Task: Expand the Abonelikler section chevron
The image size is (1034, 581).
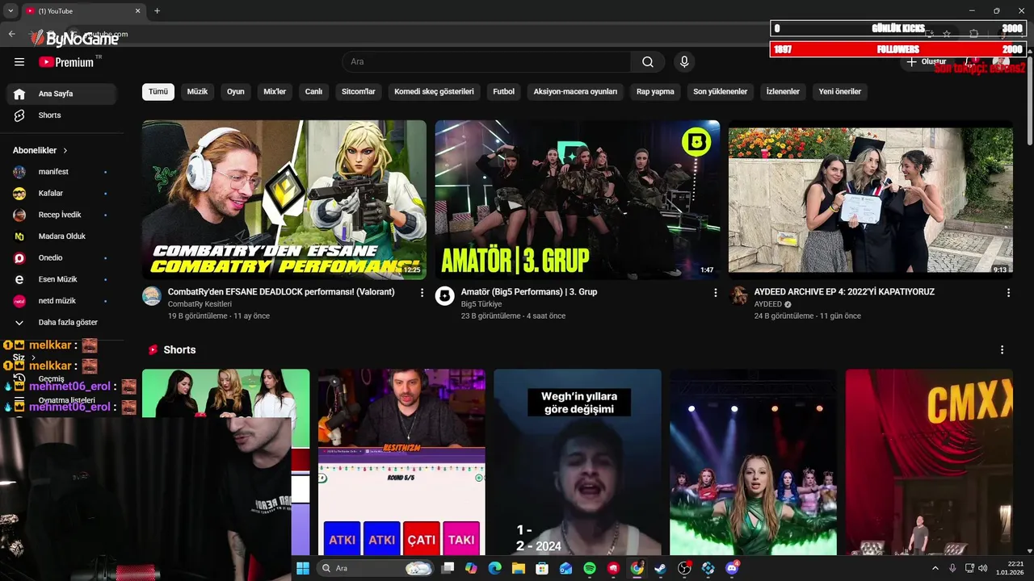Action: 65,151
